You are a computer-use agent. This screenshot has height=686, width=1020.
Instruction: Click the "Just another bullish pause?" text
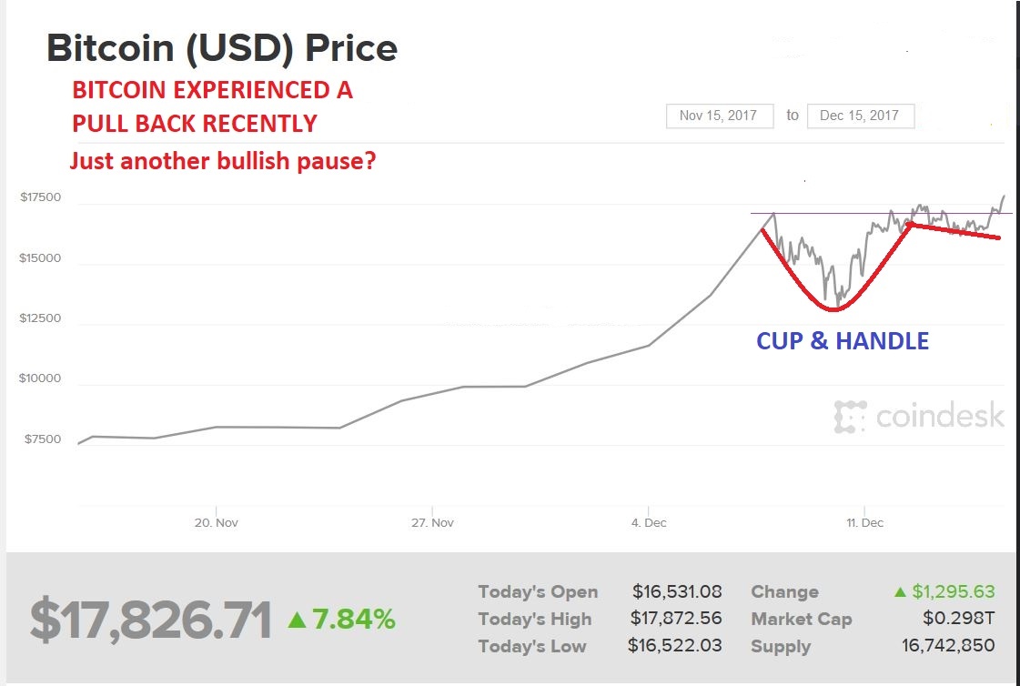coord(223,162)
